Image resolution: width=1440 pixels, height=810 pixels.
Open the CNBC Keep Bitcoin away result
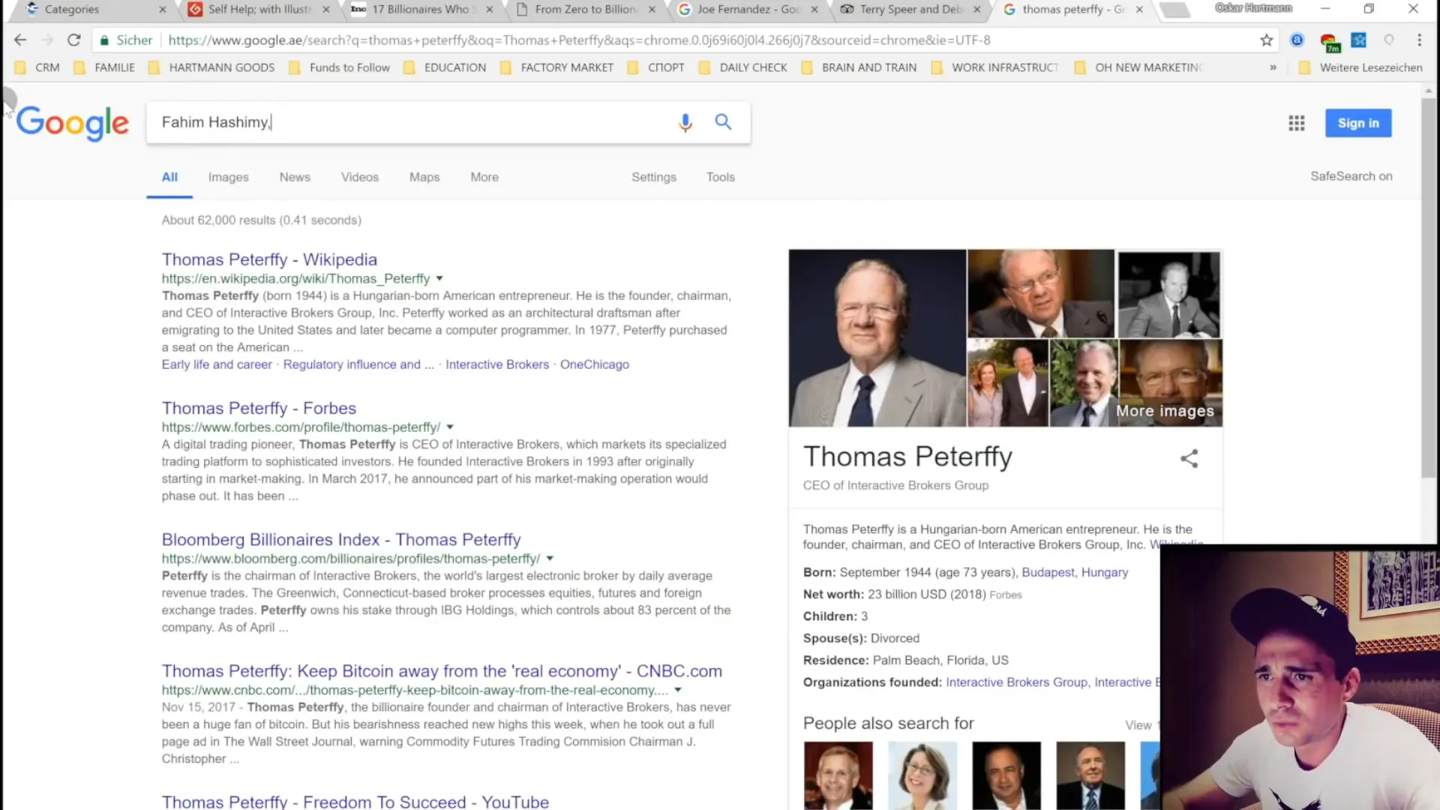[x=442, y=671]
